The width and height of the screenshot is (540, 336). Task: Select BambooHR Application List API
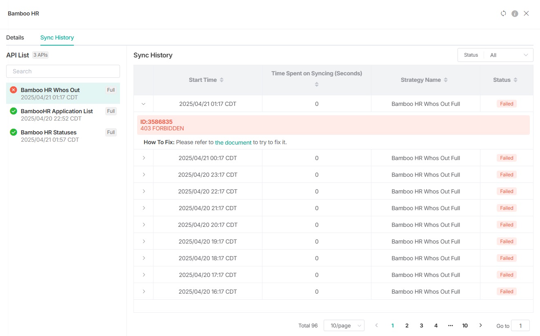pyautogui.click(x=57, y=111)
